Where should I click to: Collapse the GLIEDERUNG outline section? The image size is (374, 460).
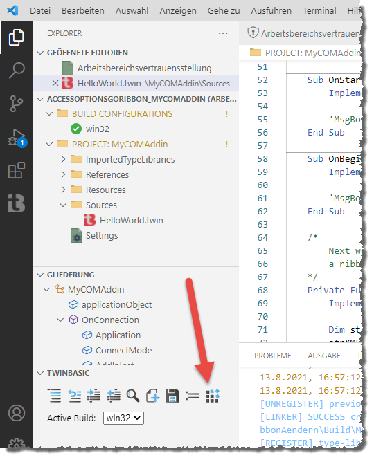(x=40, y=275)
